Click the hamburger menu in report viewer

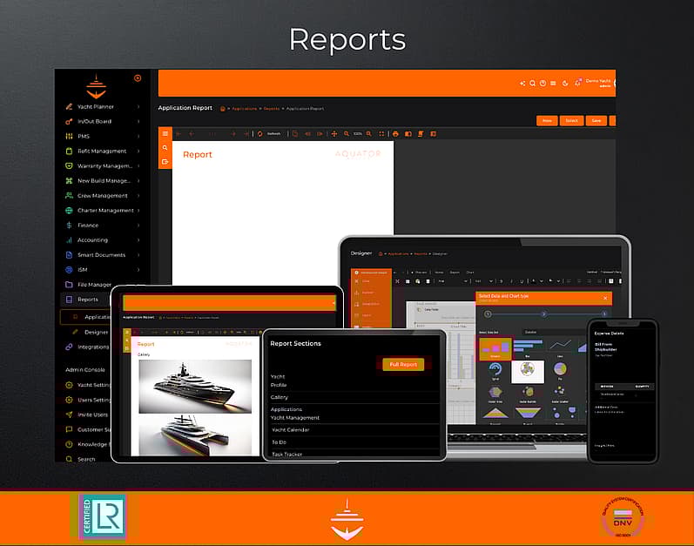165,133
